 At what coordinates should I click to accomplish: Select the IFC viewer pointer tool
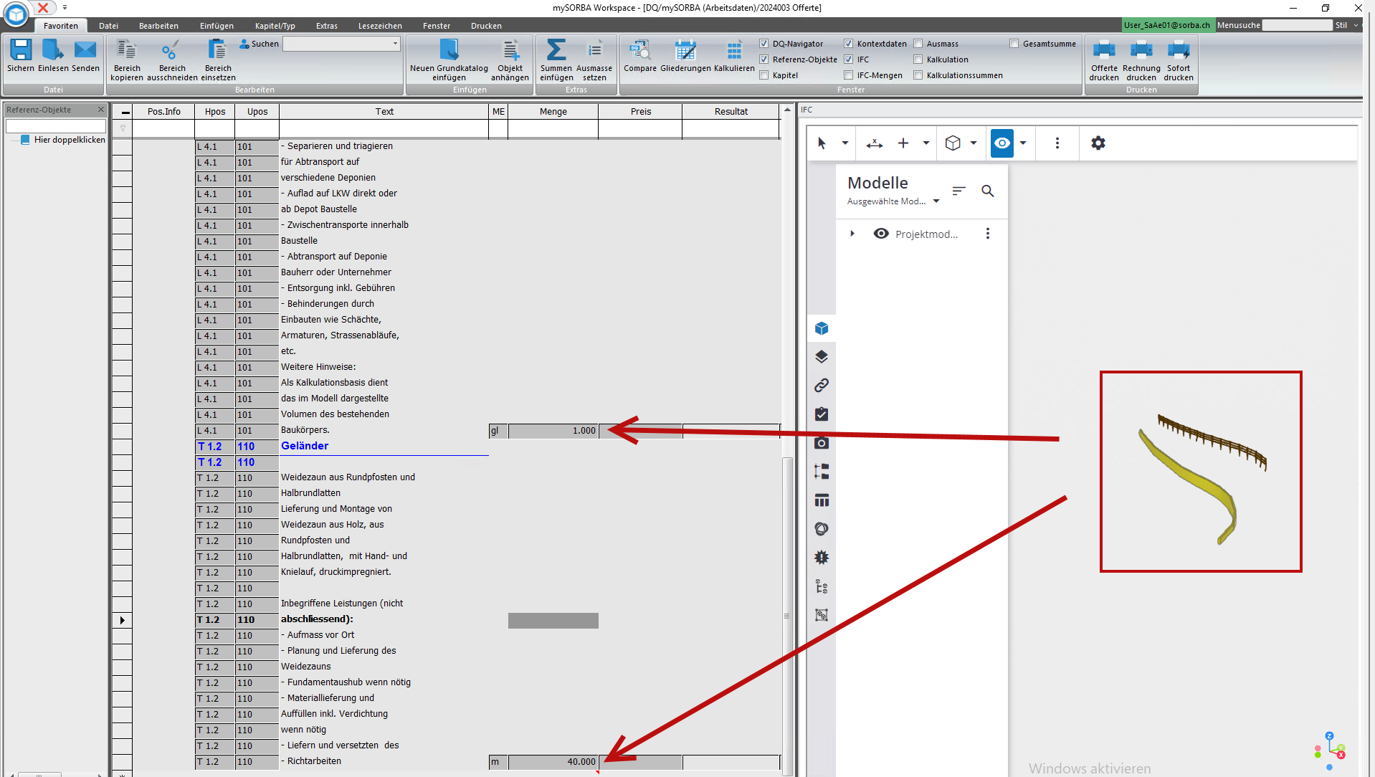(x=822, y=143)
